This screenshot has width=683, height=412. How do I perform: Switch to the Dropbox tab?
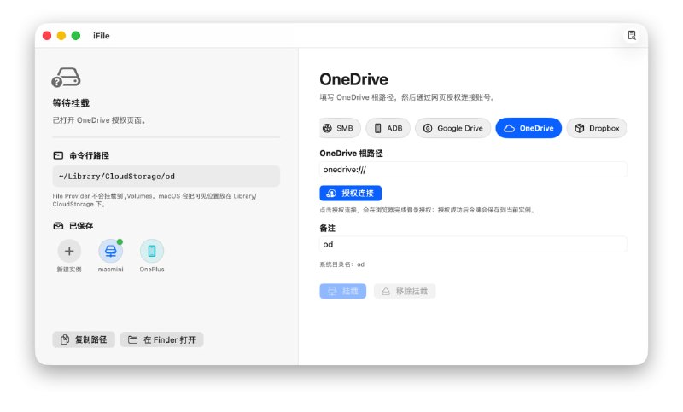click(x=597, y=128)
